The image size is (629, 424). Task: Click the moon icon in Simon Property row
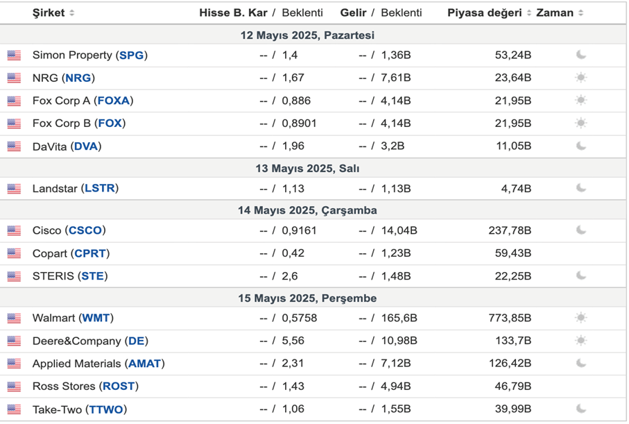(581, 55)
